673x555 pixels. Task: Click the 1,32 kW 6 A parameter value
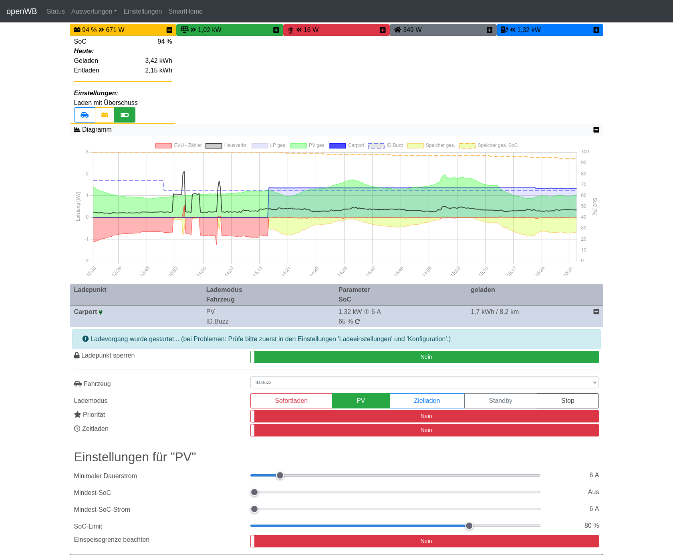360,312
